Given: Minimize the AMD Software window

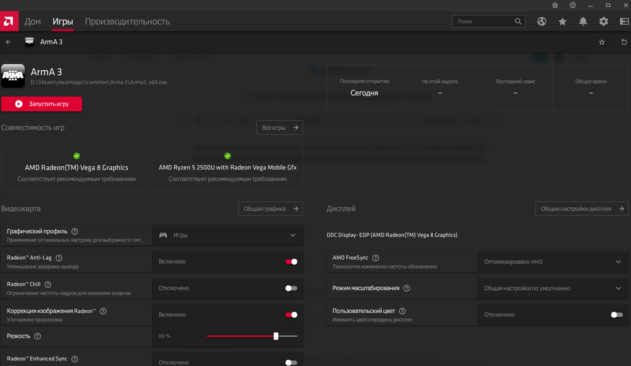Looking at the screenshot, I should coord(591,5).
